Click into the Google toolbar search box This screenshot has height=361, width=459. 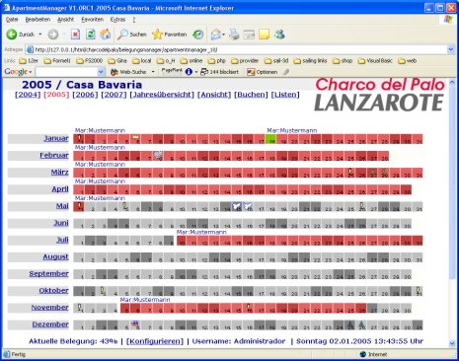tap(67, 72)
